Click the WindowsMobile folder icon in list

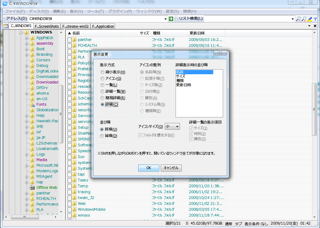74,210
